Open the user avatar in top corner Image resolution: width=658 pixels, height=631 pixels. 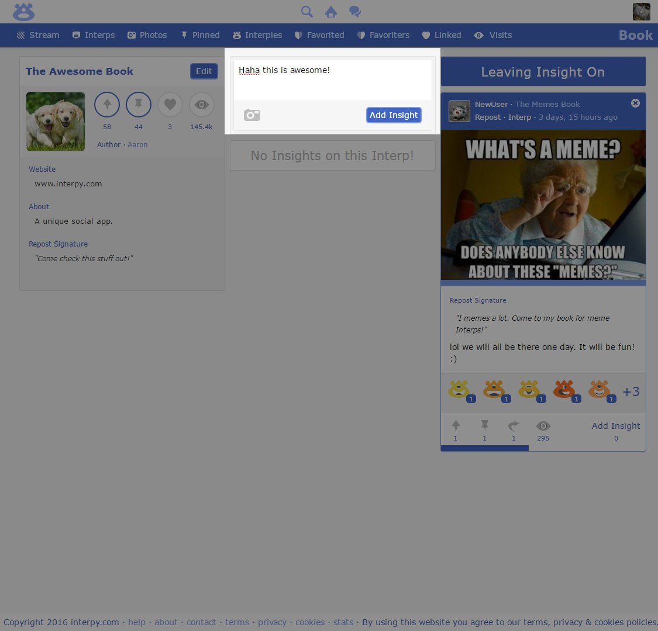pos(641,12)
